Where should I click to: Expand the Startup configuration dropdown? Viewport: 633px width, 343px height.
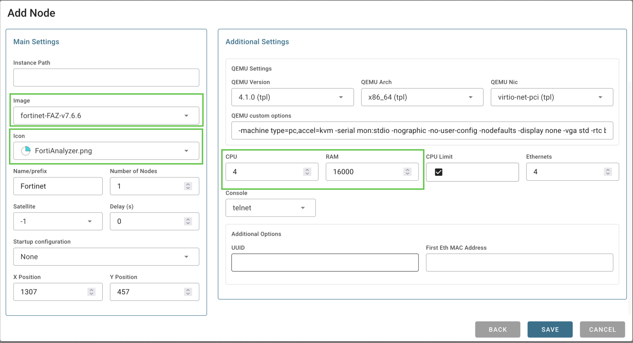click(x=186, y=257)
